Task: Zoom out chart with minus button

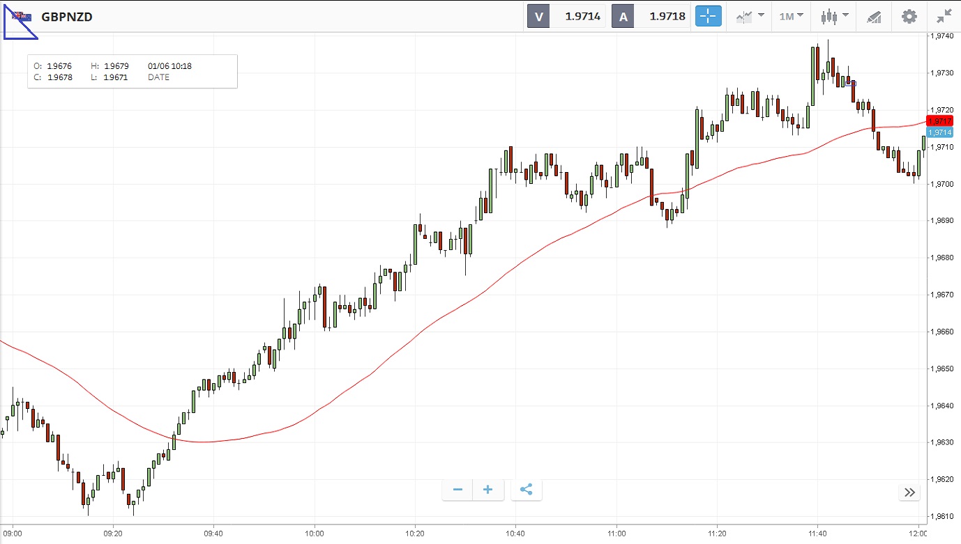Action: [x=457, y=490]
